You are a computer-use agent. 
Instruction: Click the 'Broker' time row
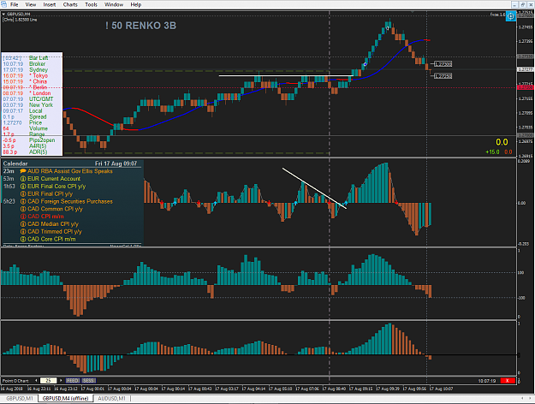(32, 64)
